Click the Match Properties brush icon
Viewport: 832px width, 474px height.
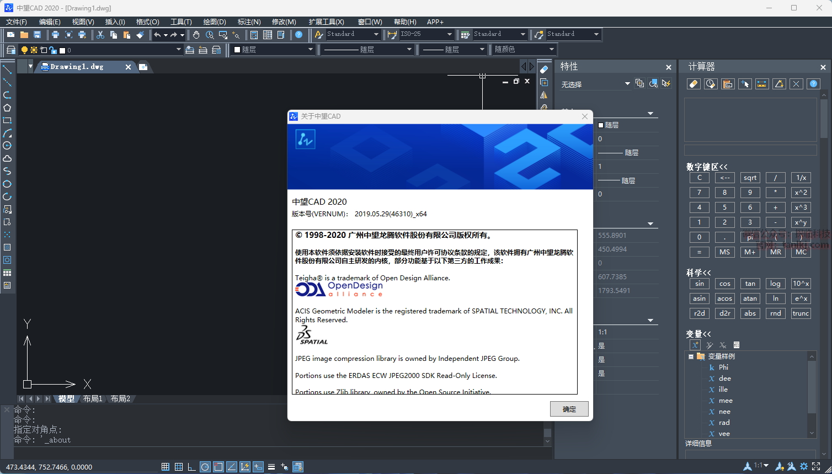pyautogui.click(x=140, y=35)
